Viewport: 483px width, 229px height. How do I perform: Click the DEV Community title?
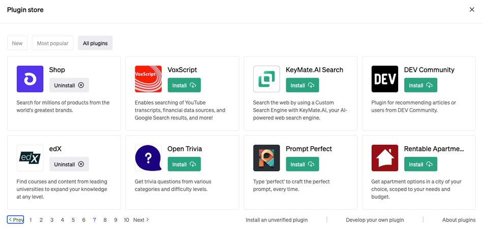[429, 70]
